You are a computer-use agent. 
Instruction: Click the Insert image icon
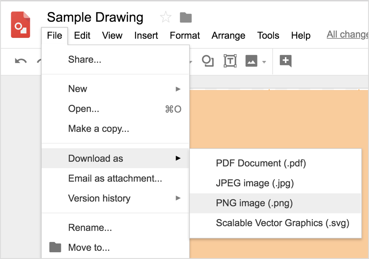[x=251, y=61]
